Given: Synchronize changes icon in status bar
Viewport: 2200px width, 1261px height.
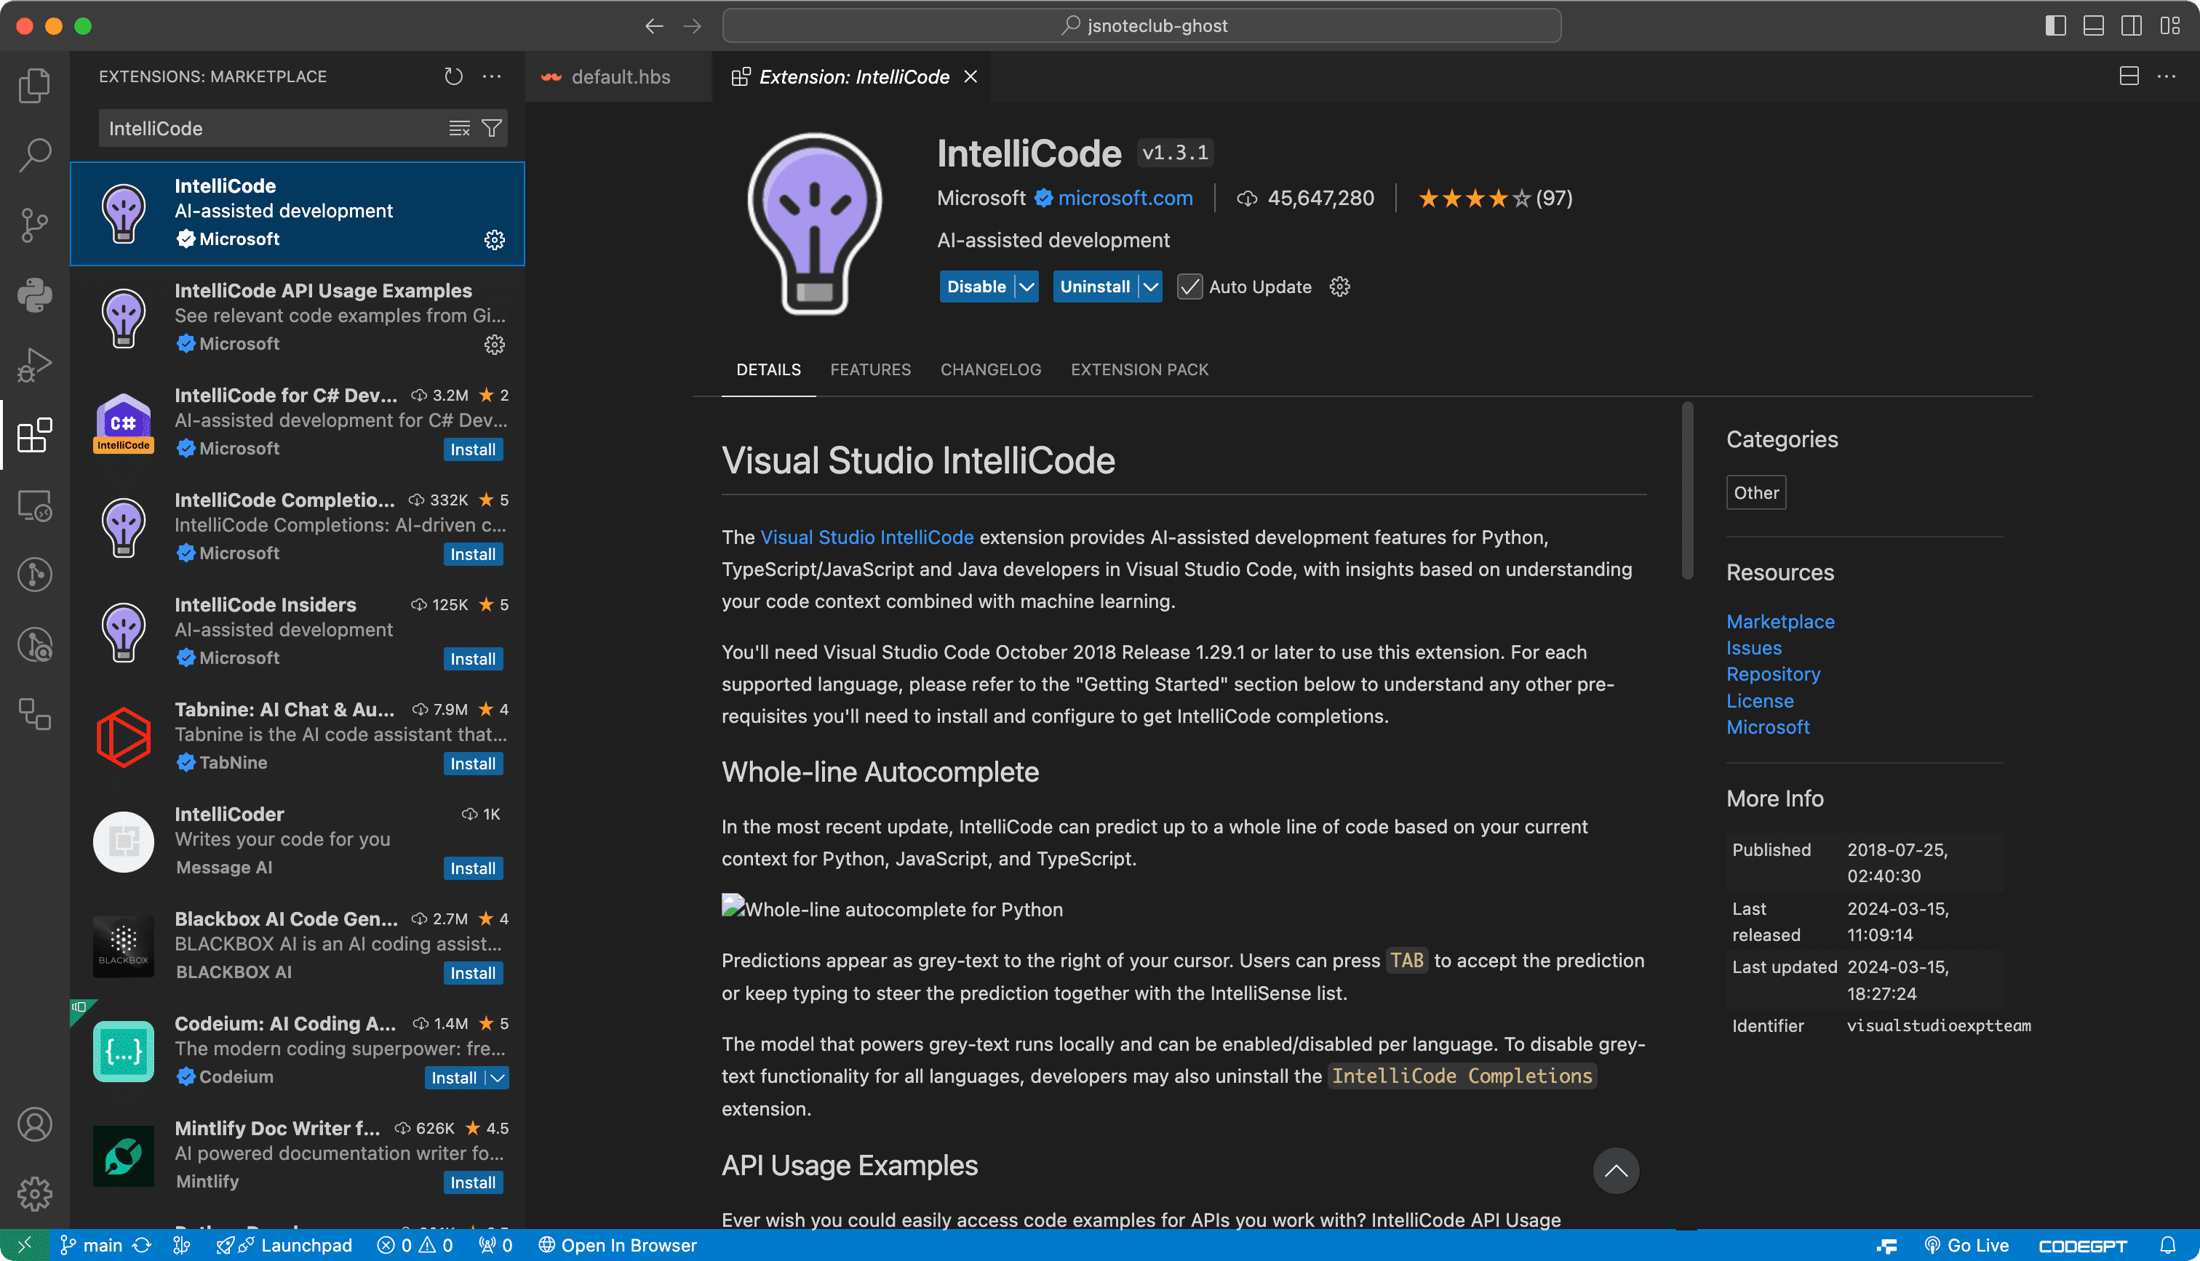Looking at the screenshot, I should pyautogui.click(x=142, y=1246).
